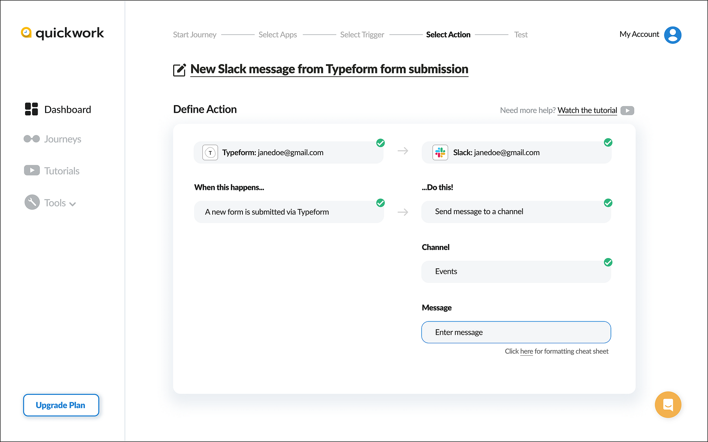The height and width of the screenshot is (442, 708).
Task: Click the Define Action heading
Action: [205, 109]
